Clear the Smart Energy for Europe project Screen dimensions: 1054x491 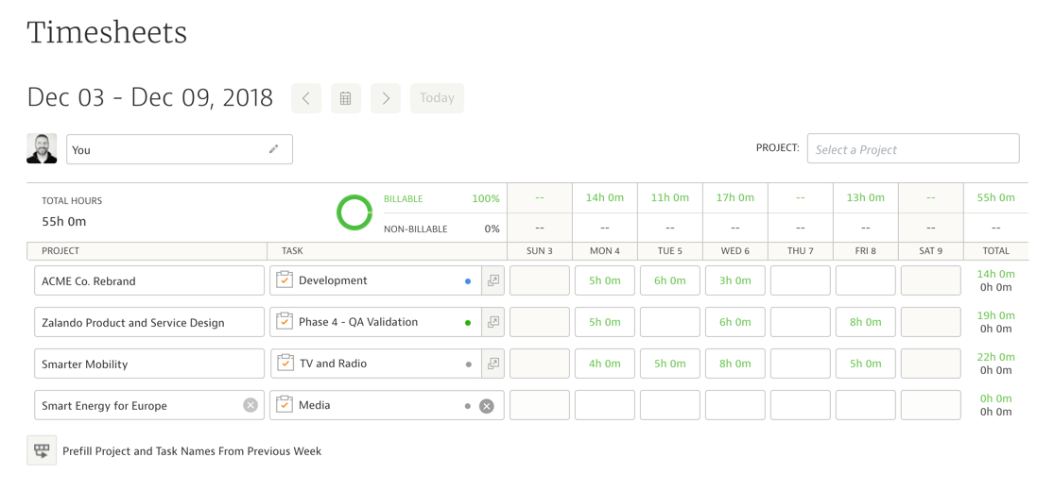point(251,405)
